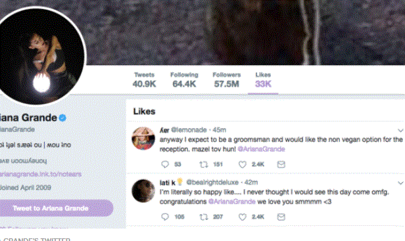Open the Tweets 40.9K tab
This screenshot has width=405, height=241.
point(144,80)
